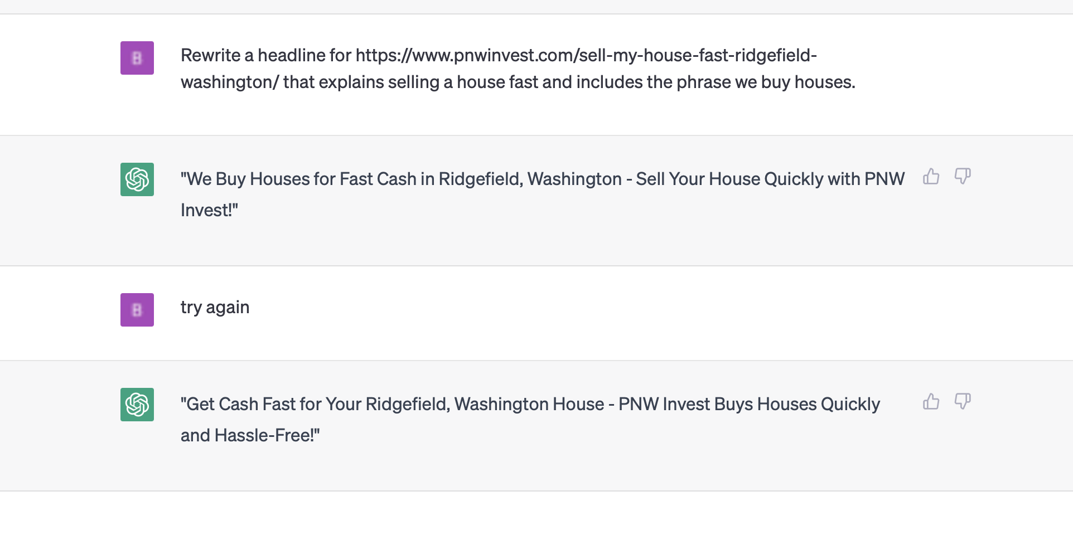
Task: Click thumbs up on the "We Buy Houses" response
Action: [931, 177]
